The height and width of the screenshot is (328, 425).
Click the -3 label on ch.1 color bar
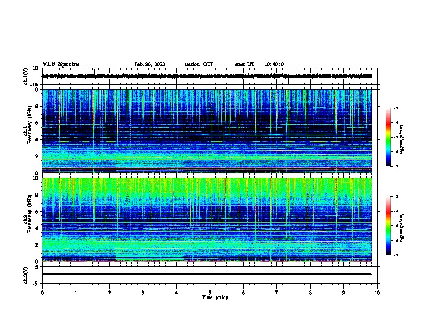tap(396, 108)
